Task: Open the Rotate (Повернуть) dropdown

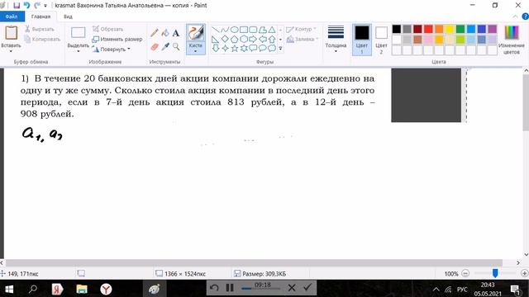Action: (x=112, y=49)
